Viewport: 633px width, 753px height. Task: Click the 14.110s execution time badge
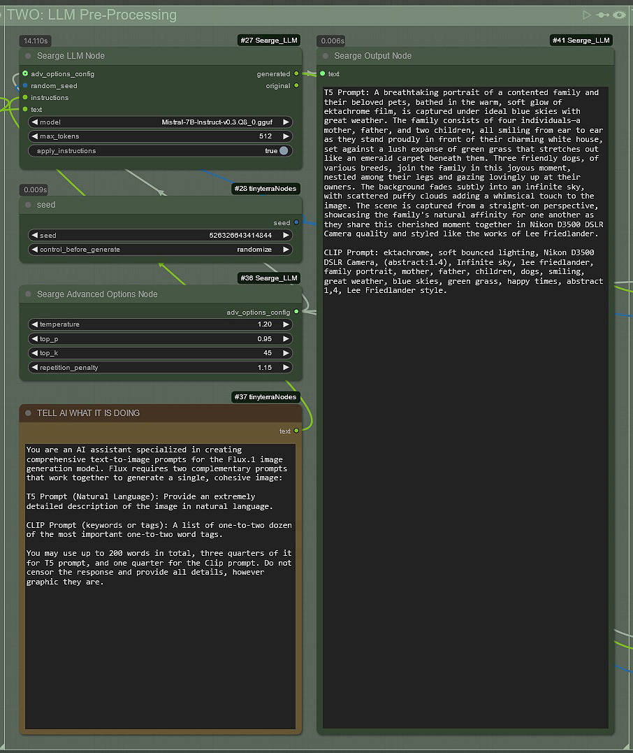[x=36, y=41]
